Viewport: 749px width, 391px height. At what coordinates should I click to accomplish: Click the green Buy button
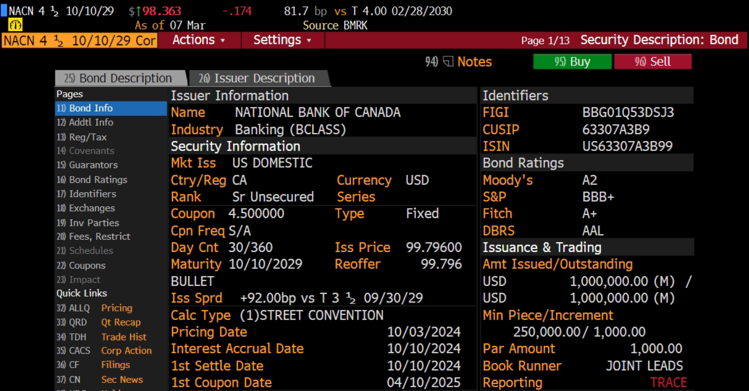pyautogui.click(x=572, y=62)
